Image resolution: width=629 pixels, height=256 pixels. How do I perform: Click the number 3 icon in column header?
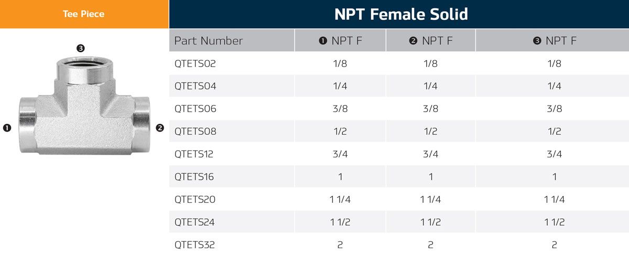tap(537, 41)
